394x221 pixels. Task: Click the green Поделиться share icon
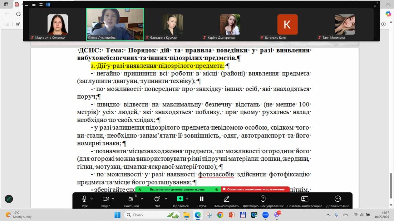pos(180,199)
